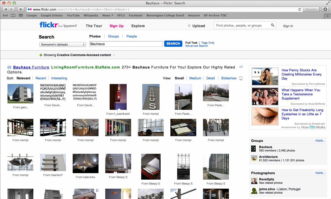
Task: Click the Flickr logo
Action: [x=48, y=25]
